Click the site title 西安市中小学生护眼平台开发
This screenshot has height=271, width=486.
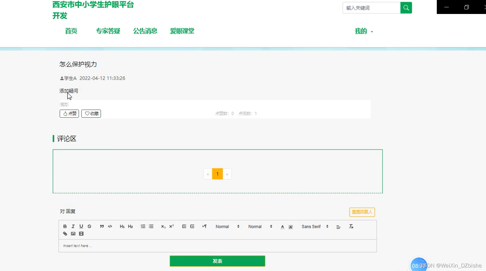pos(93,10)
